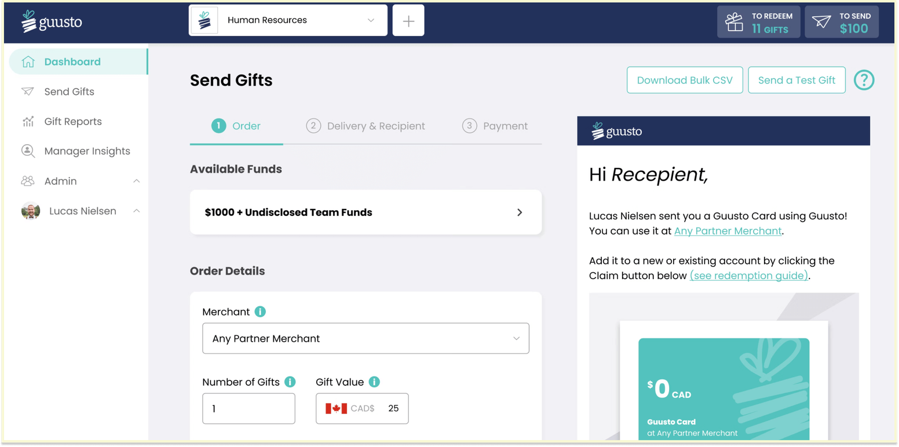Click the Canadian flag in the Gift Value field
The height and width of the screenshot is (447, 899).
click(336, 409)
